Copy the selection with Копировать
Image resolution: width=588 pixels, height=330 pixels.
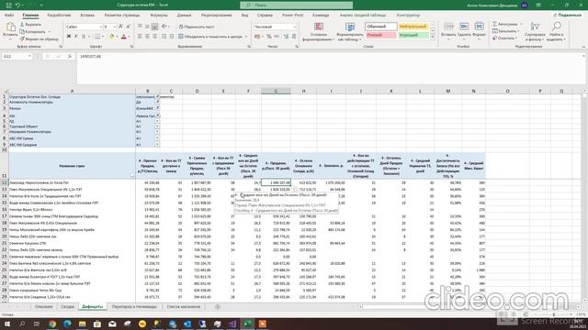coord(34,31)
